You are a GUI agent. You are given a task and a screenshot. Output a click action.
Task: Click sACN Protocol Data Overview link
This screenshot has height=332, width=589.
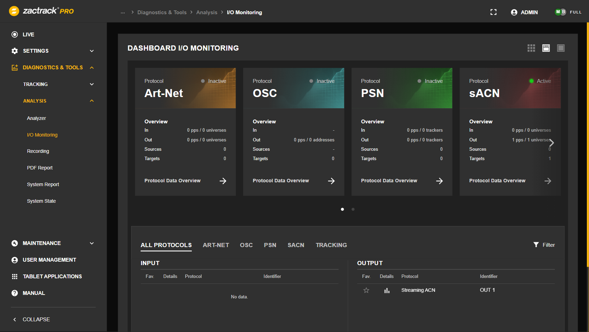497,181
